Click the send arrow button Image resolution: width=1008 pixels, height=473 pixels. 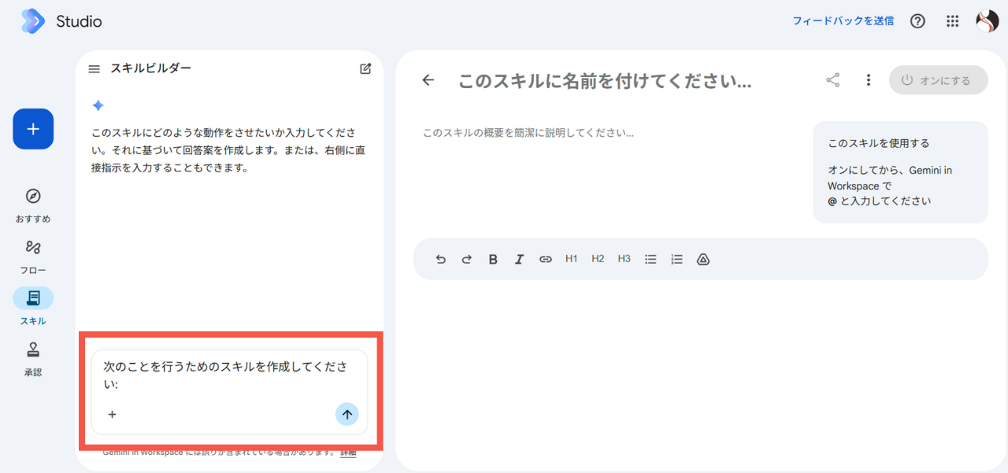pyautogui.click(x=347, y=414)
